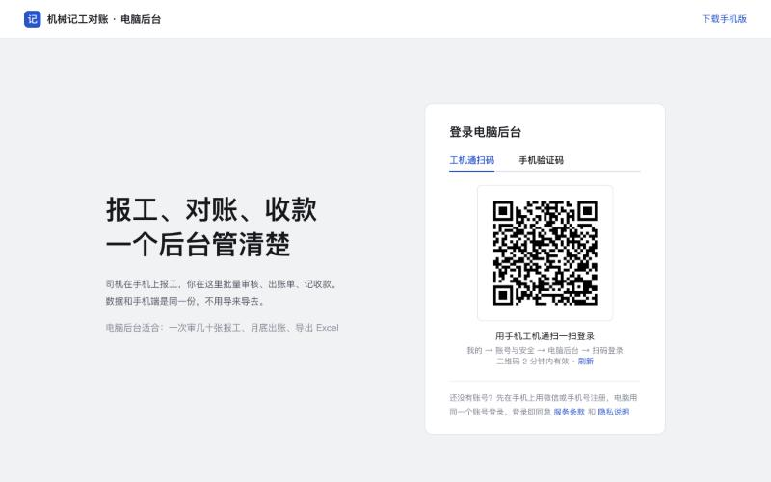Switch to the 工机通扫码 tab
Image resolution: width=771 pixels, height=482 pixels.
(x=471, y=160)
